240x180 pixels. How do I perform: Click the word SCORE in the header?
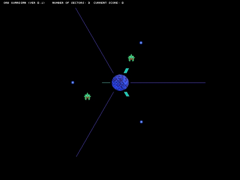pyautogui.click(x=114, y=3)
